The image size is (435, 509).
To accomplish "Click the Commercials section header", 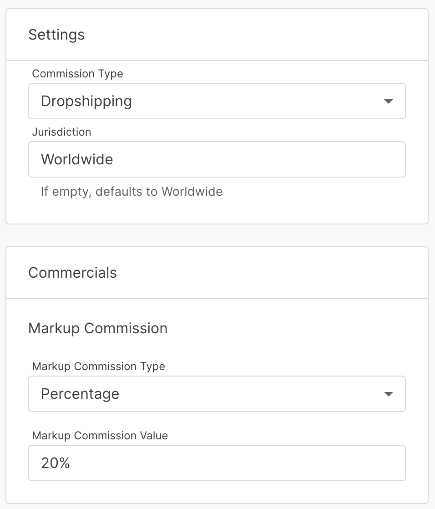I will pyautogui.click(x=72, y=273).
